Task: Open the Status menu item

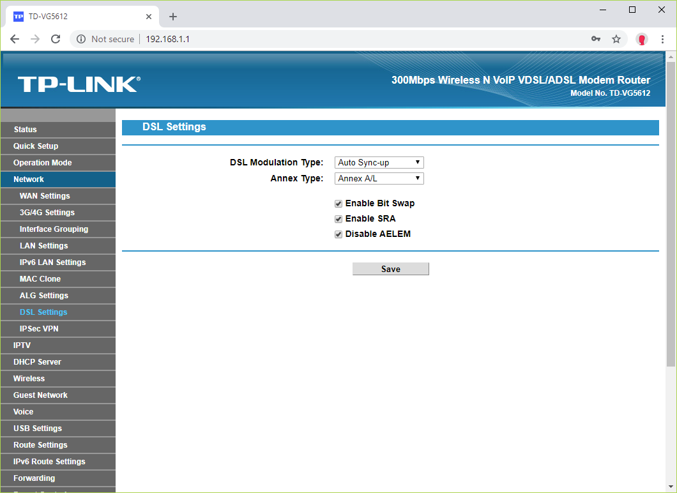Action: [58, 130]
